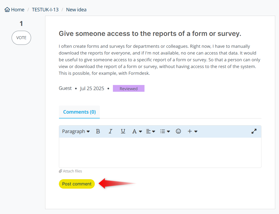
Task: Go to the TESTUK-I-13 breadcrumb
Action: (45, 10)
